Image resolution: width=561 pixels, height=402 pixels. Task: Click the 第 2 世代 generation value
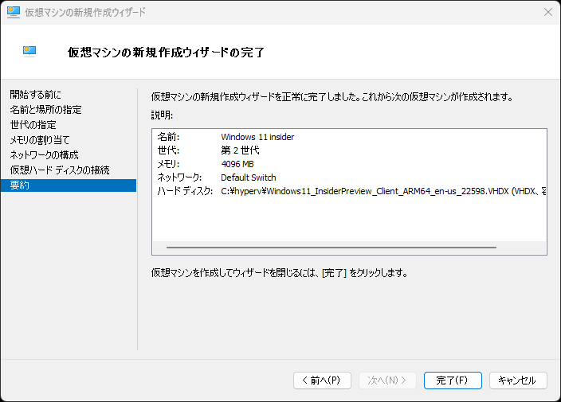pyautogui.click(x=240, y=150)
